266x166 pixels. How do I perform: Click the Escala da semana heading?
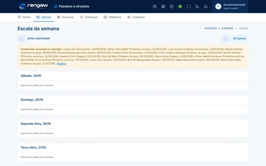pos(38,29)
